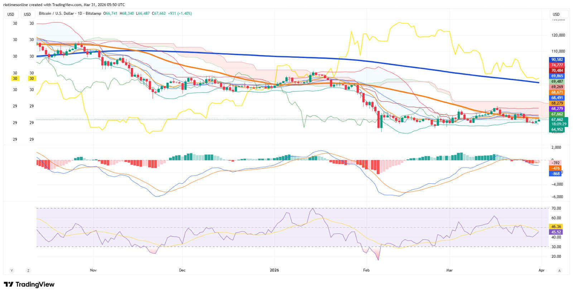Click the blue -868 MACD label
This screenshot has width=573, height=294.
tap(555, 174)
